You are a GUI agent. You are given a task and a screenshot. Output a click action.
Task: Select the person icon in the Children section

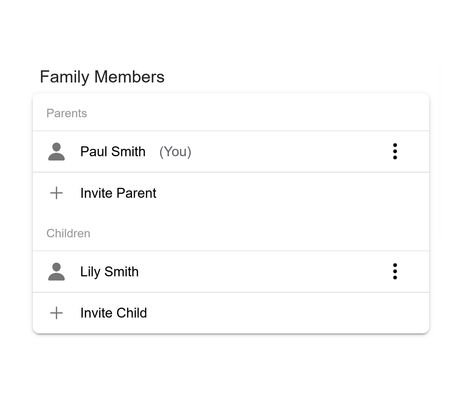(x=56, y=272)
